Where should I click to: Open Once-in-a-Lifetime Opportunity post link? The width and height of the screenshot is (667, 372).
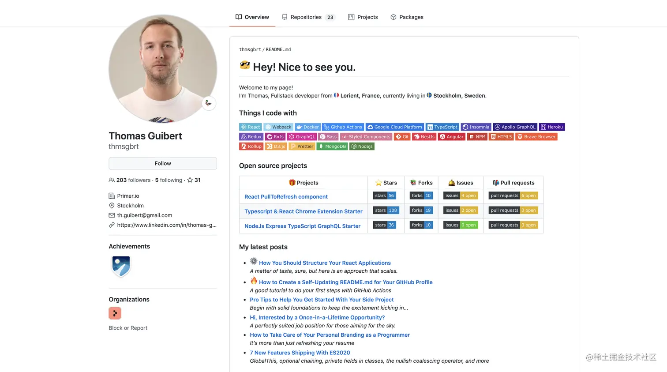pyautogui.click(x=317, y=317)
